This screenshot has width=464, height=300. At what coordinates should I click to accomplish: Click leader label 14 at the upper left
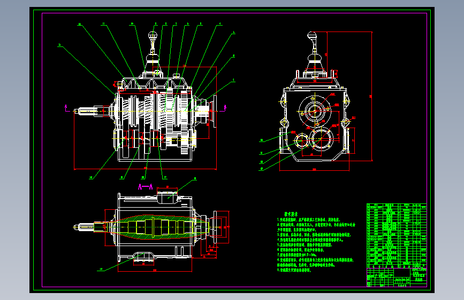pyautogui.click(x=60, y=45)
